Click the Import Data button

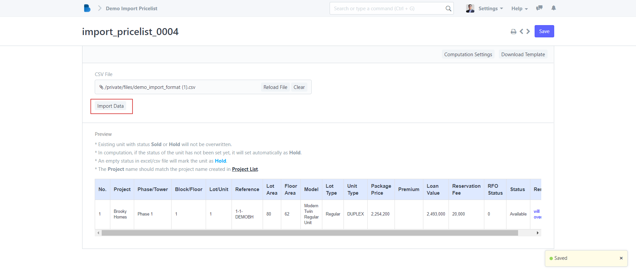click(x=110, y=106)
